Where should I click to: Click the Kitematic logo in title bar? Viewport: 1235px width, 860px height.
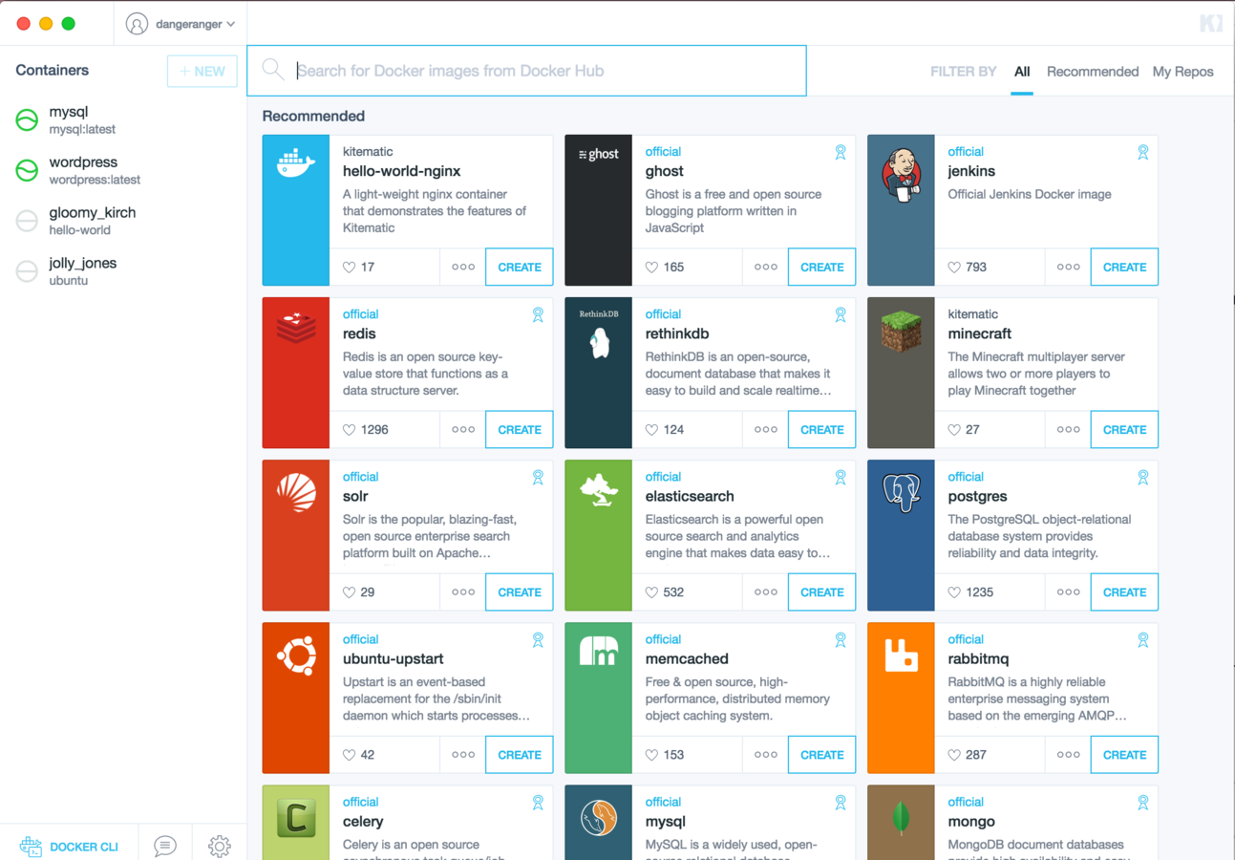1210,24
